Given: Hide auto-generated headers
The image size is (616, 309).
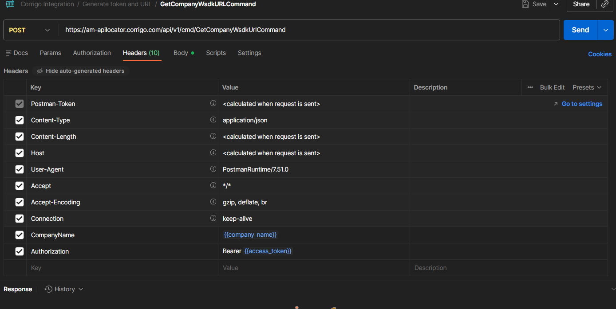Looking at the screenshot, I should pos(80,71).
